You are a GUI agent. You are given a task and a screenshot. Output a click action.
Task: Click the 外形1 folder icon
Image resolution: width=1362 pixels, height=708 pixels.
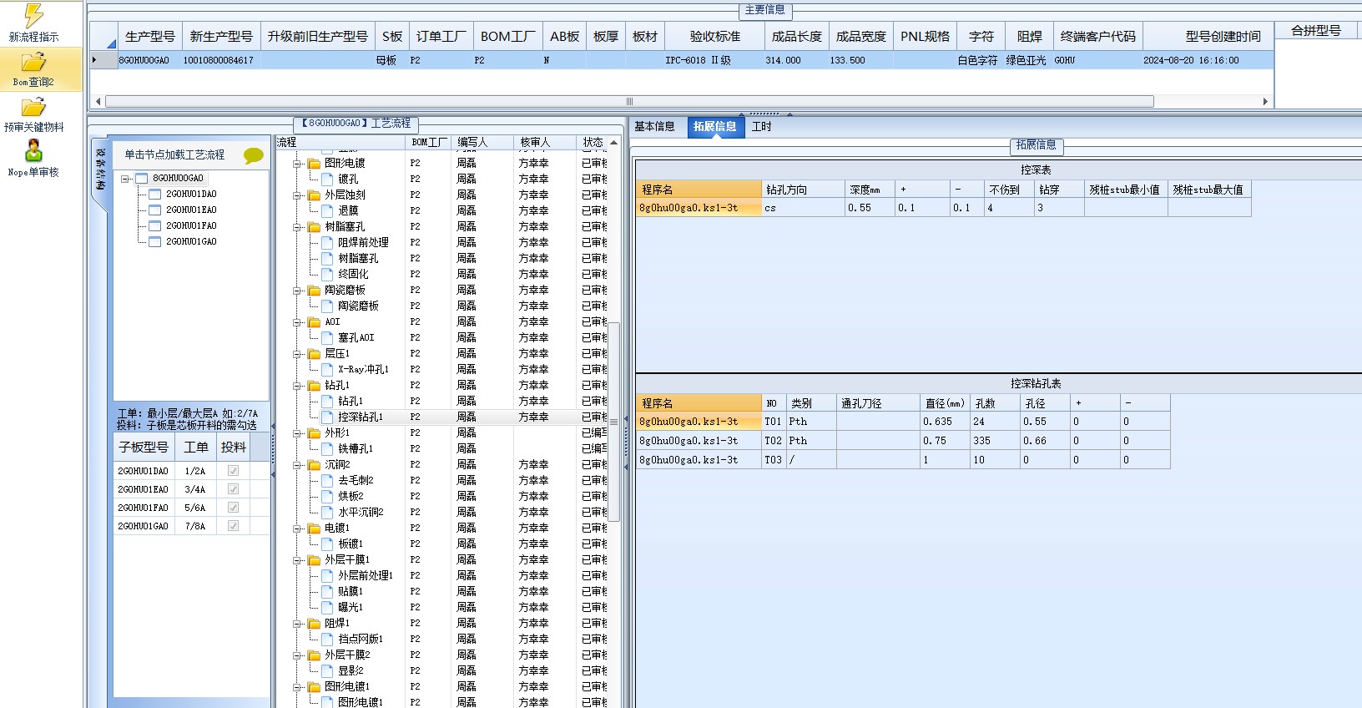(314, 433)
